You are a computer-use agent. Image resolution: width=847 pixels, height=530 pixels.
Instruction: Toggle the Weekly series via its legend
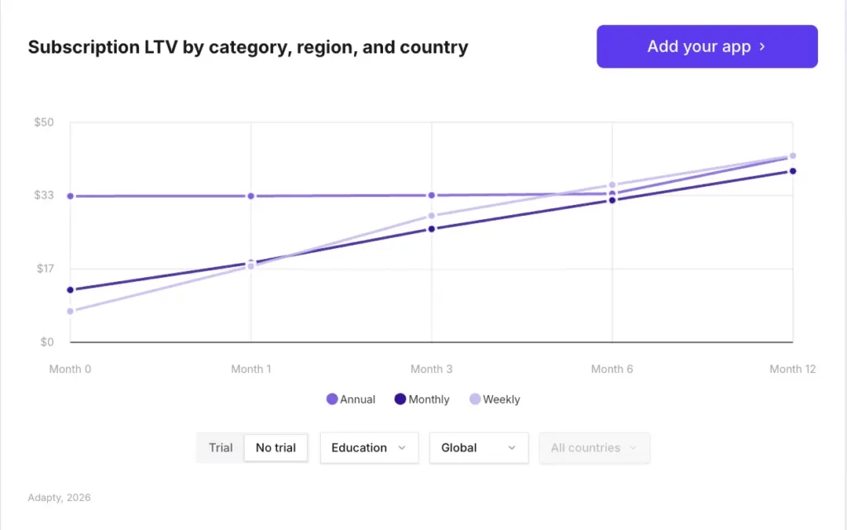pyautogui.click(x=495, y=399)
